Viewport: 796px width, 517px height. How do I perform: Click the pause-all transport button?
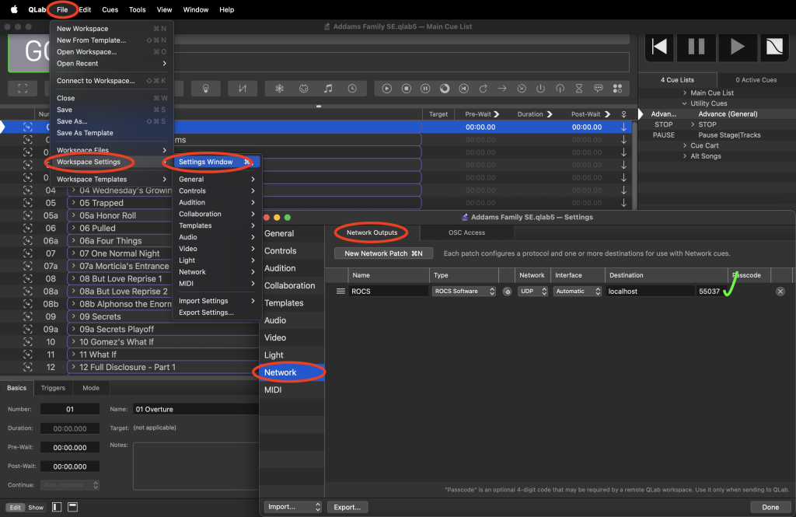[x=696, y=47]
